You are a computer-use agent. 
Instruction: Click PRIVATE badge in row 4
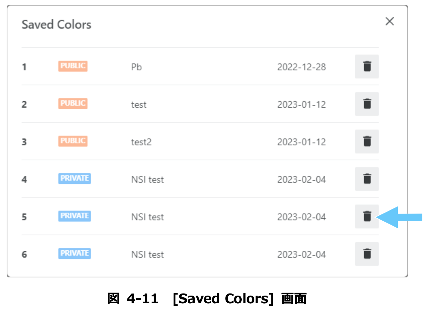pyautogui.click(x=75, y=178)
